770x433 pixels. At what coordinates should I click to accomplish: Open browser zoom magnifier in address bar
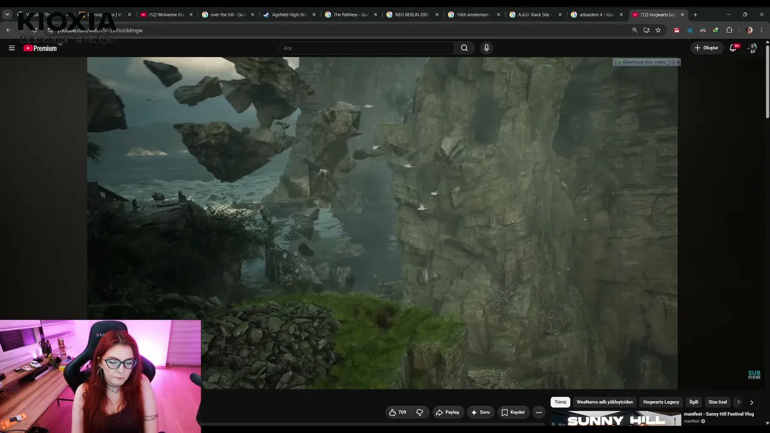tap(635, 30)
